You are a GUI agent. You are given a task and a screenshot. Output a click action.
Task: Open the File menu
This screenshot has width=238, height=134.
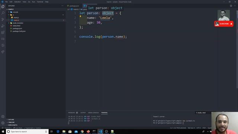tap(6, 2)
